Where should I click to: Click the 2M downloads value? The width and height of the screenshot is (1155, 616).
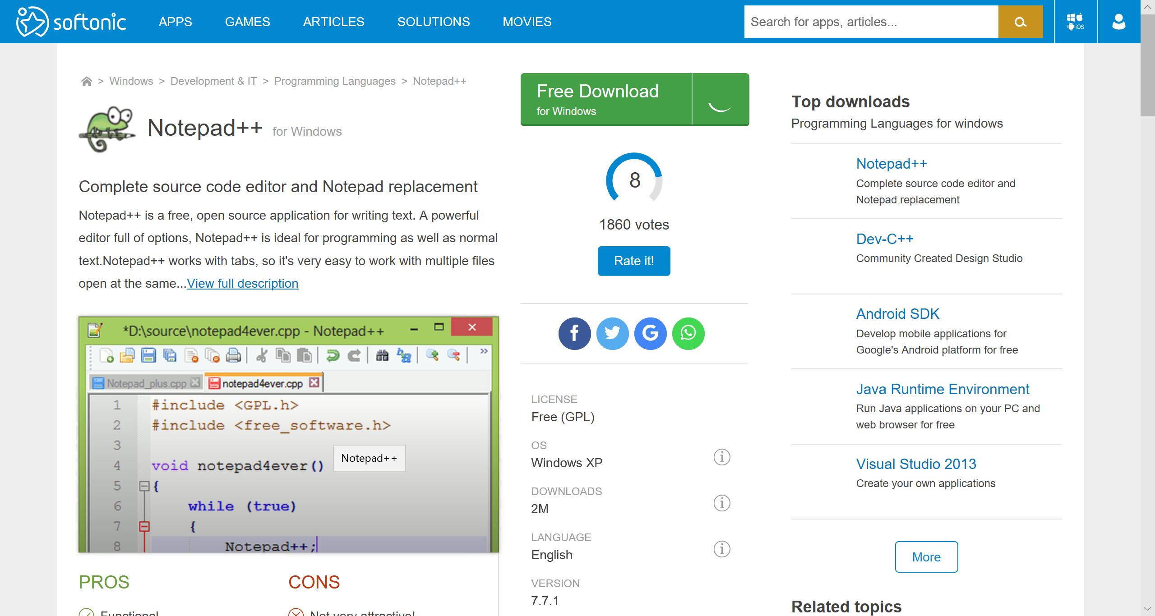click(540, 509)
